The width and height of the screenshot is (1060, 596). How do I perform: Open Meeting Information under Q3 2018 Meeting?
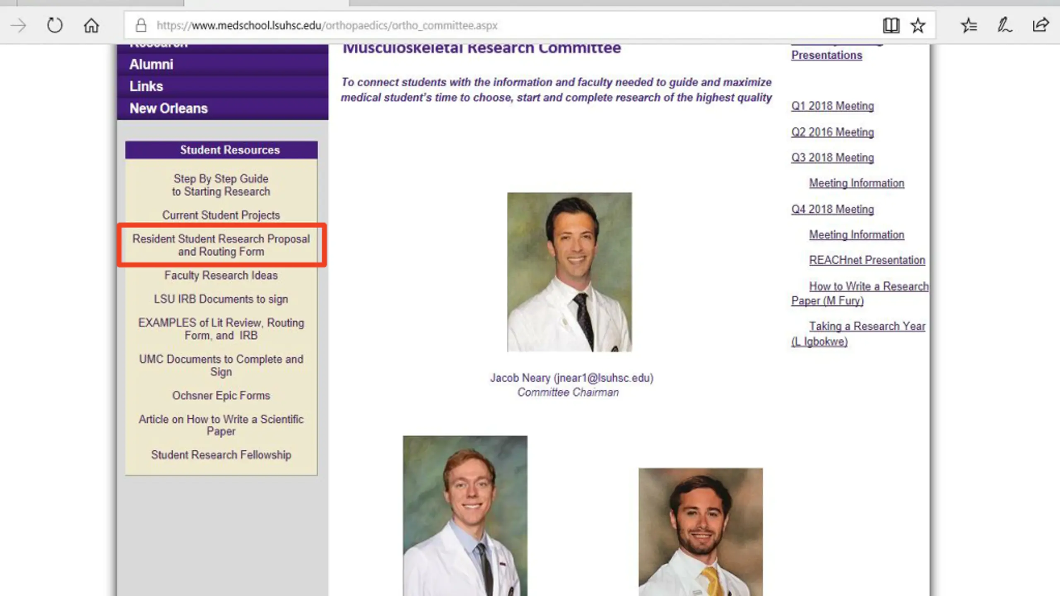point(857,183)
